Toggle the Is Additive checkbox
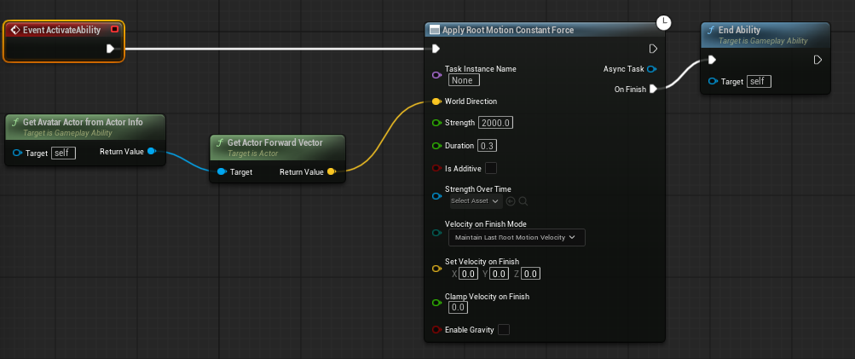Screen dimensions: 855x359 [491, 168]
